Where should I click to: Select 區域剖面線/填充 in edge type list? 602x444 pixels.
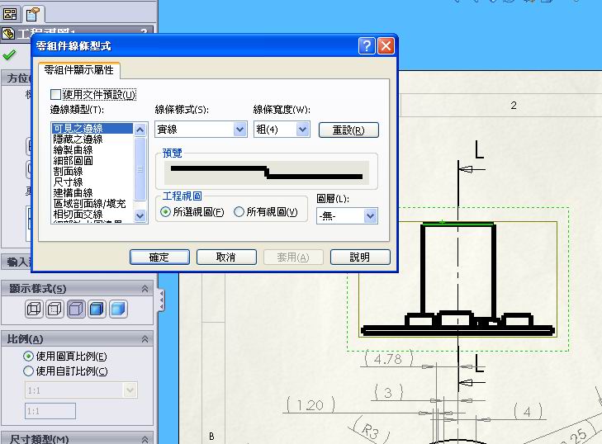tap(92, 203)
